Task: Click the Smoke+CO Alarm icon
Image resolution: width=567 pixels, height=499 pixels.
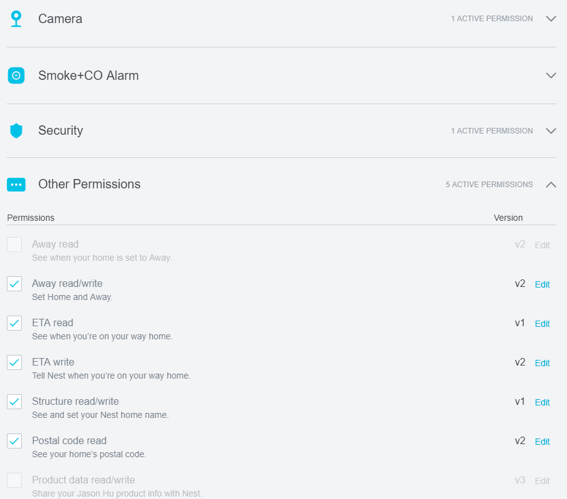Action: 16,75
